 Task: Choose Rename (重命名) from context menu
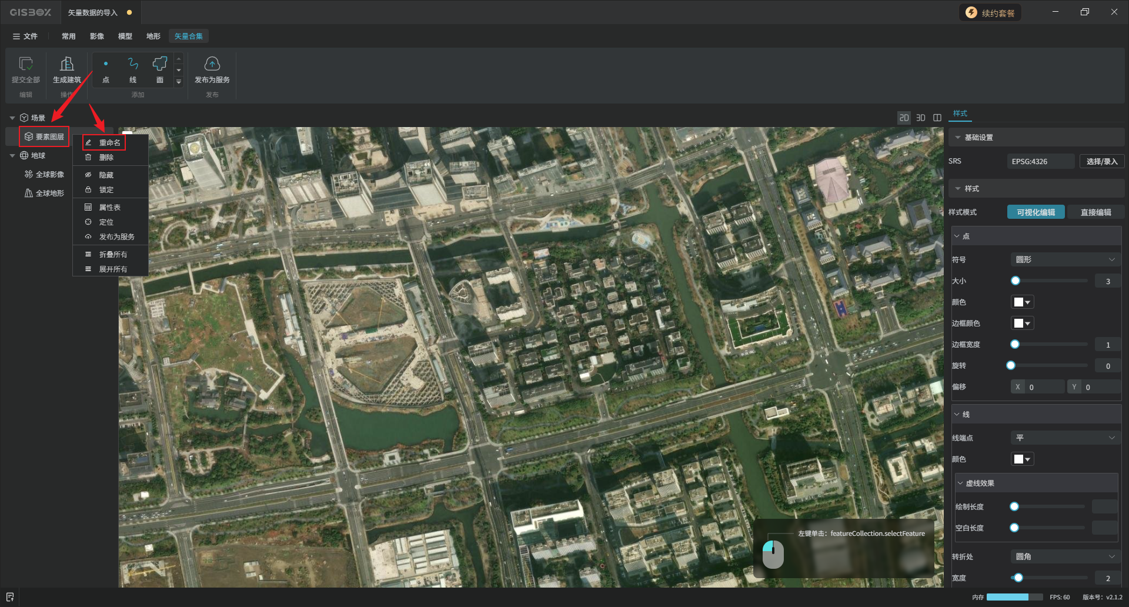point(109,142)
